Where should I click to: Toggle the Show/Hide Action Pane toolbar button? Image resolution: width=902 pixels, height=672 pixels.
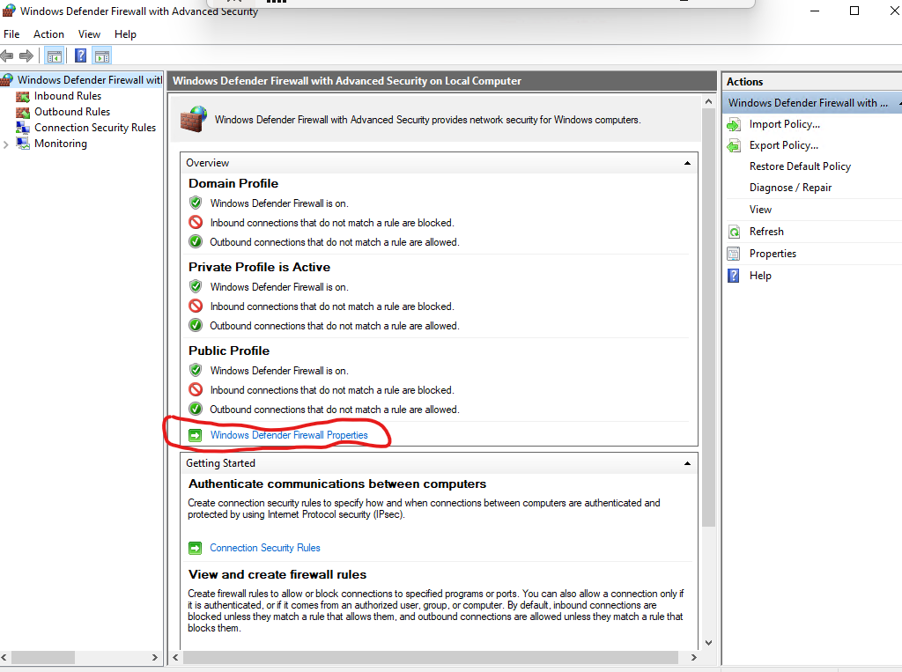102,55
